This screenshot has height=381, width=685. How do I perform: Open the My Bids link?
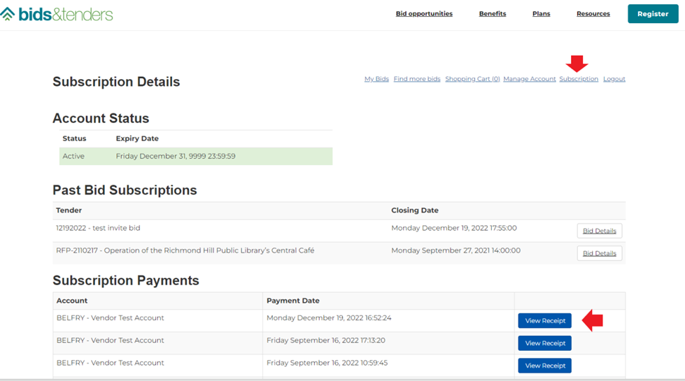pyautogui.click(x=376, y=78)
